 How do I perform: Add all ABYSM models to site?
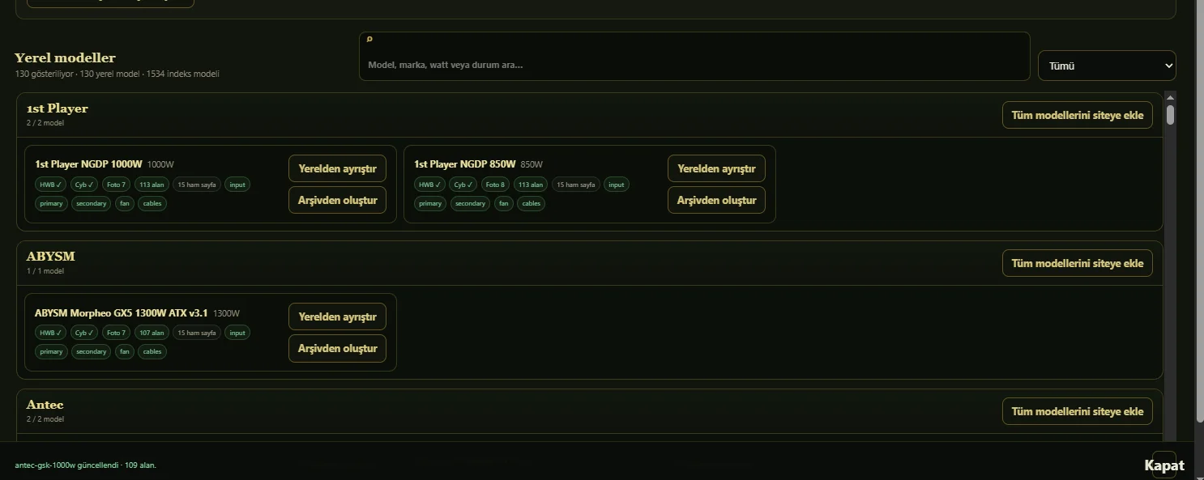tap(1077, 263)
